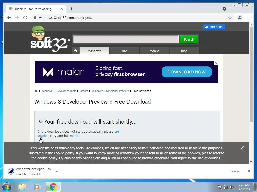The height and width of the screenshot is (192, 257).
Task: Go to the Soft32 home icon tab
Action: coord(76,51)
